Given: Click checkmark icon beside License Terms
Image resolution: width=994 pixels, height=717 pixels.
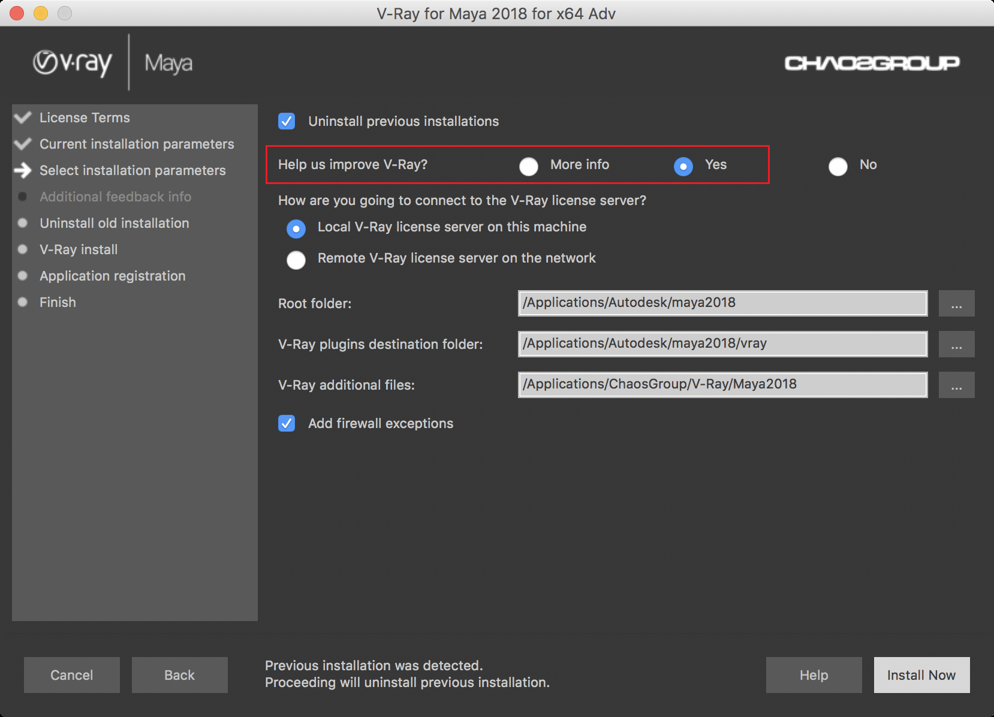Looking at the screenshot, I should coord(23,118).
